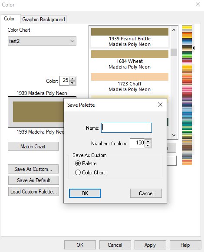Select the 1684 Wheat swatch
The width and height of the screenshot is (204, 252).
click(130, 54)
